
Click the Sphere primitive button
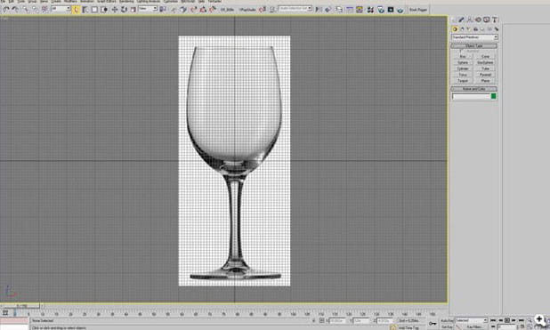click(x=463, y=62)
